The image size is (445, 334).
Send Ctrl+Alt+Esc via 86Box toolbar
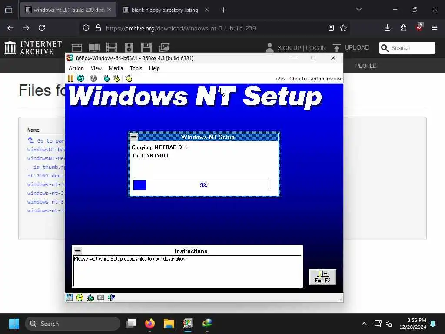[x=116, y=78]
